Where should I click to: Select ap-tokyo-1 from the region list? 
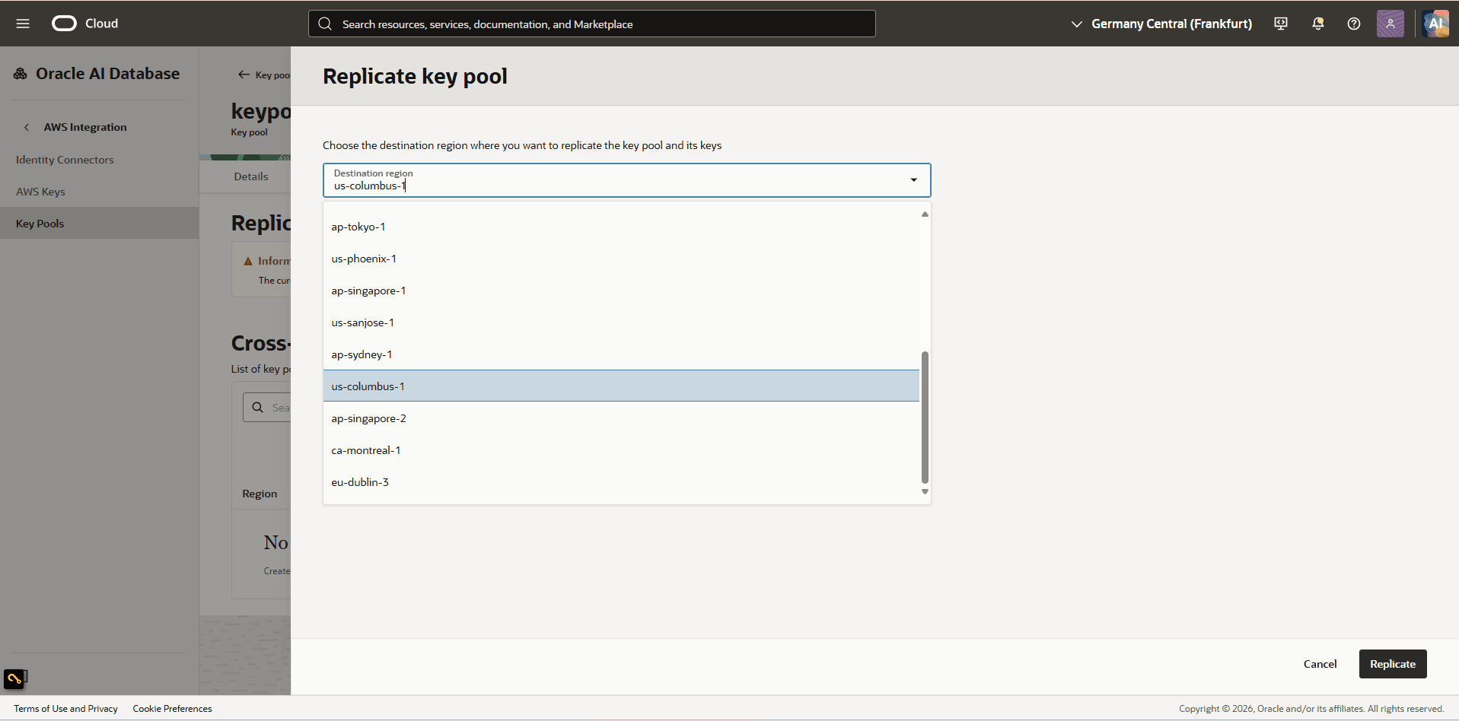tap(621, 227)
